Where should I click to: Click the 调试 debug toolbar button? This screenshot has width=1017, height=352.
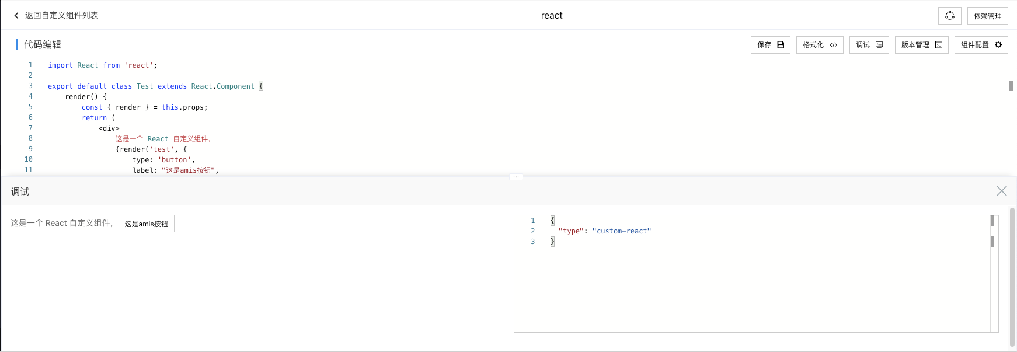pos(869,45)
